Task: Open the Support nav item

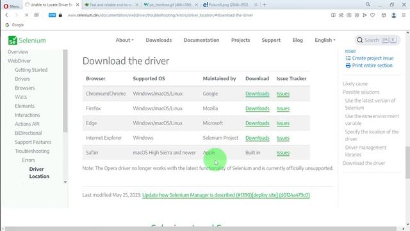Action: click(271, 40)
